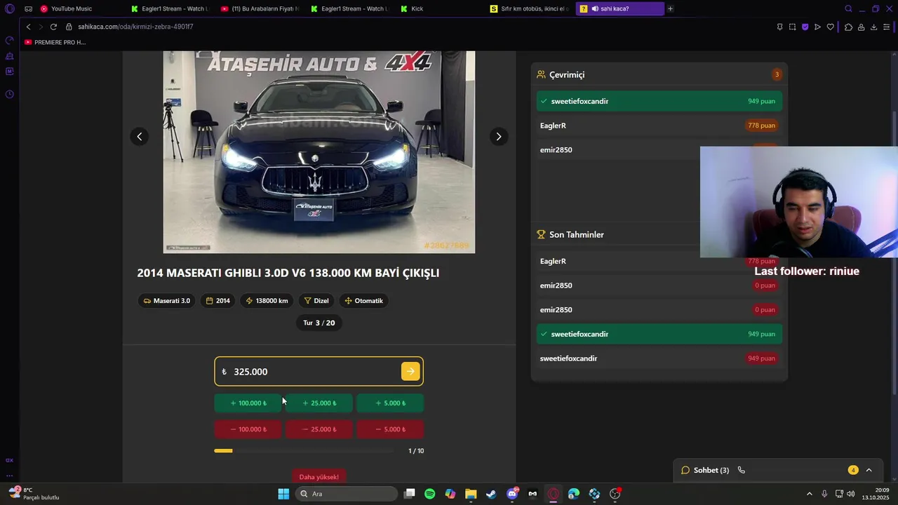
Task: Open the browser extensions cube icon
Action: coord(848,27)
